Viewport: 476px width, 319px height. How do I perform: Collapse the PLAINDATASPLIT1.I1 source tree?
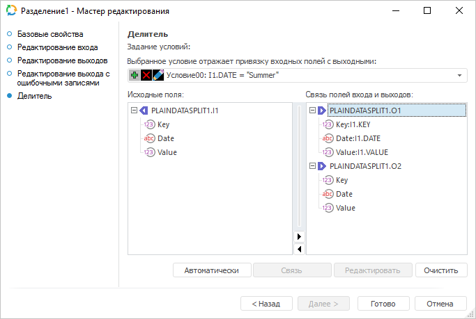[x=134, y=111]
